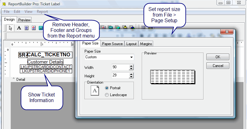Image resolution: width=247 pixels, height=129 pixels.
Task: Open the Report menu
Action: [x=42, y=12]
